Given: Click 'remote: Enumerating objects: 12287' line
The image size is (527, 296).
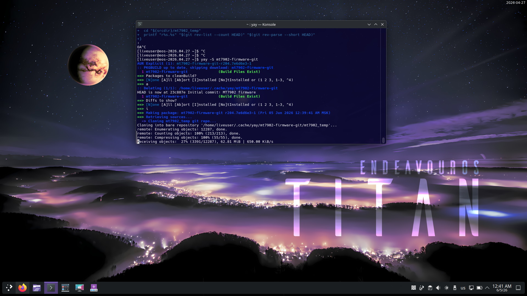Looking at the screenshot, I should pyautogui.click(x=182, y=129).
